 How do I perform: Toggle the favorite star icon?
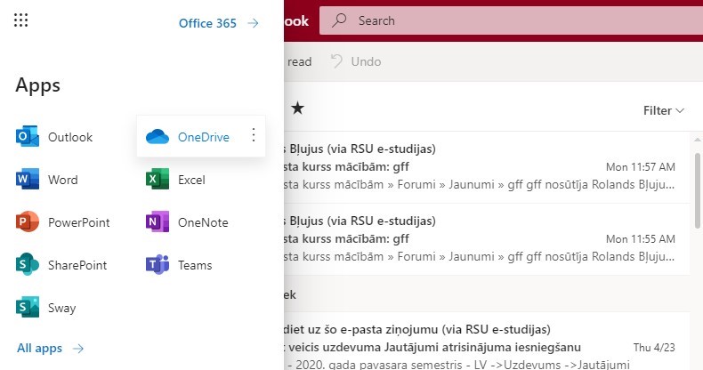tap(297, 109)
